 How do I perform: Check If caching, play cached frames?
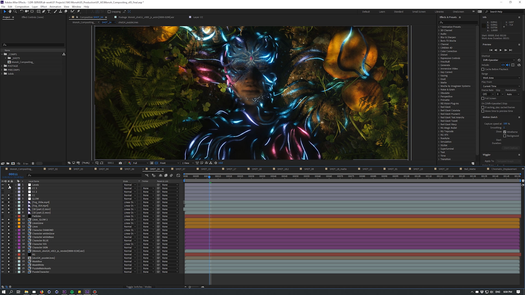(483, 107)
